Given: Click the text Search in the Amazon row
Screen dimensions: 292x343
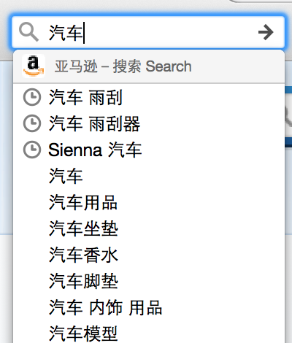Looking at the screenshot, I should pyautogui.click(x=169, y=66).
